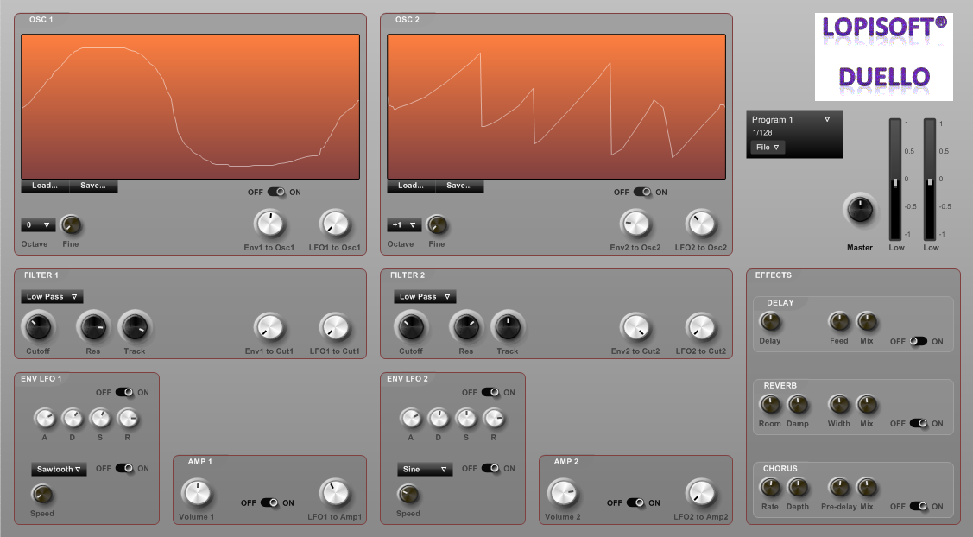
Task: Switch the Amp 2 on/off toggle
Action: (x=635, y=502)
